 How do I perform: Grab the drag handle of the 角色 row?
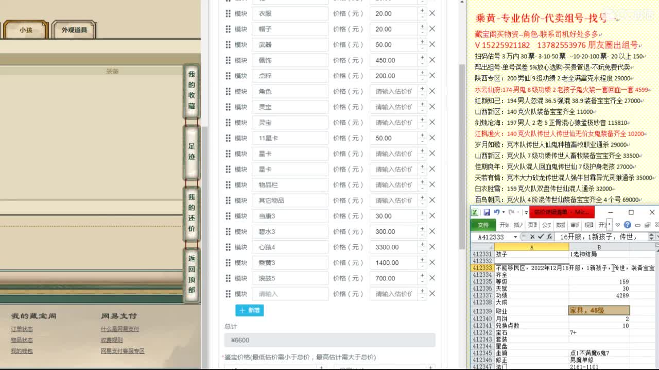coord(228,91)
